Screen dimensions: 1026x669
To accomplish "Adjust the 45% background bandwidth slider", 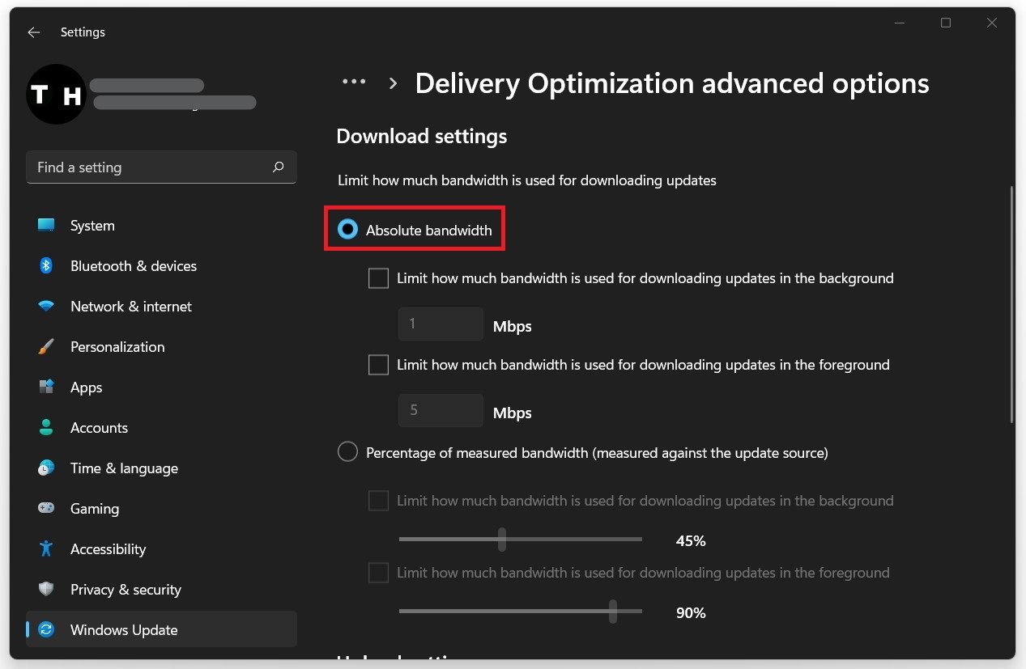I will tap(502, 540).
